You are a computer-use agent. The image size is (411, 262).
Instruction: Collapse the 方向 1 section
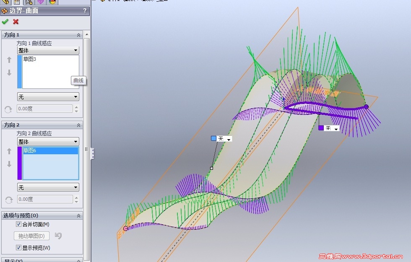(78, 35)
